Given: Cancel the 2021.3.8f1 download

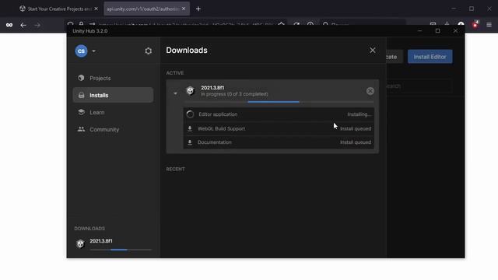Looking at the screenshot, I should point(370,91).
